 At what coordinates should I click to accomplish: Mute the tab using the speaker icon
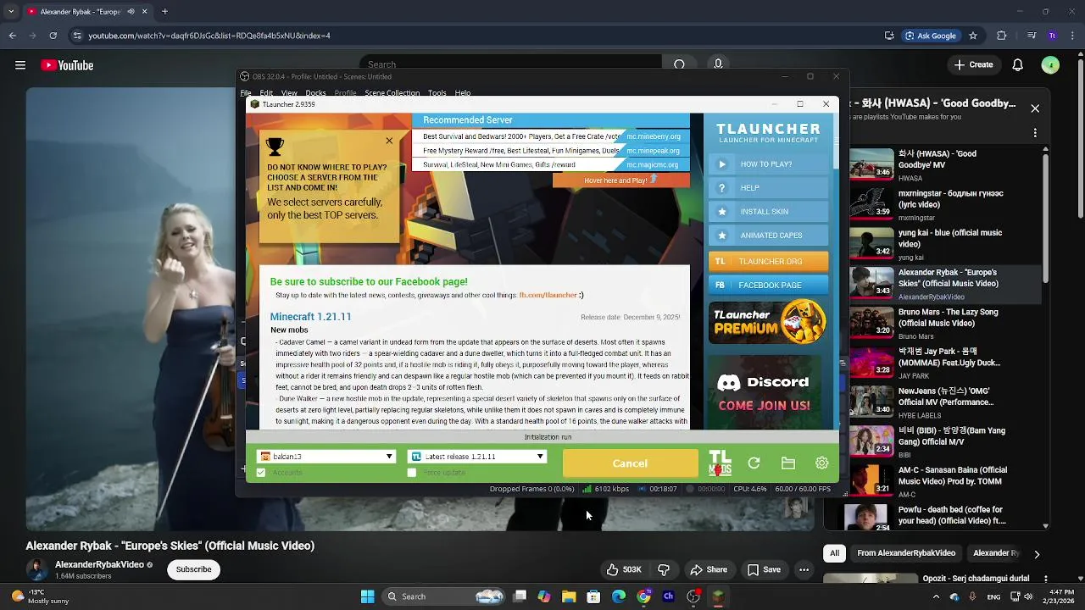pyautogui.click(x=131, y=12)
